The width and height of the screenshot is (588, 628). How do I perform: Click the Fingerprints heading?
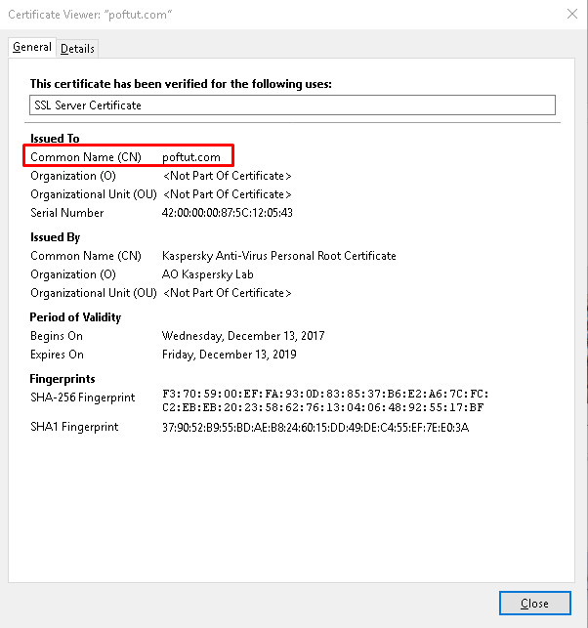[63, 379]
